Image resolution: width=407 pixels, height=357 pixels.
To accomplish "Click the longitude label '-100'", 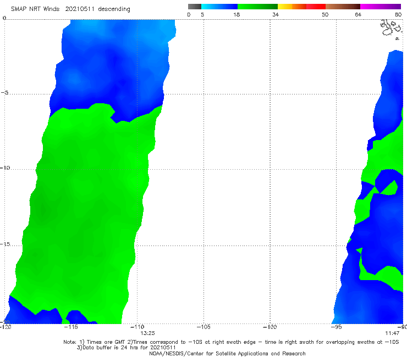I will point(270,327).
